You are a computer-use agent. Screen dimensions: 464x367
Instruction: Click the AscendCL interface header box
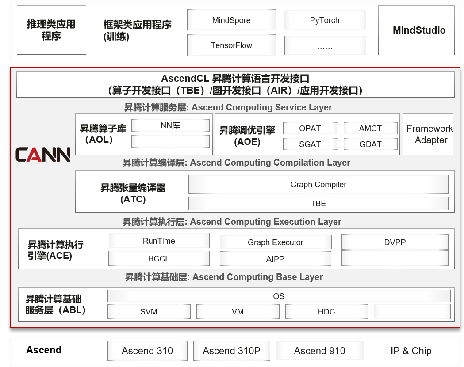(x=235, y=84)
